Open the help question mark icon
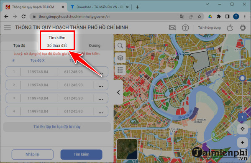This screenshot has width=251, height=163. 185,28
